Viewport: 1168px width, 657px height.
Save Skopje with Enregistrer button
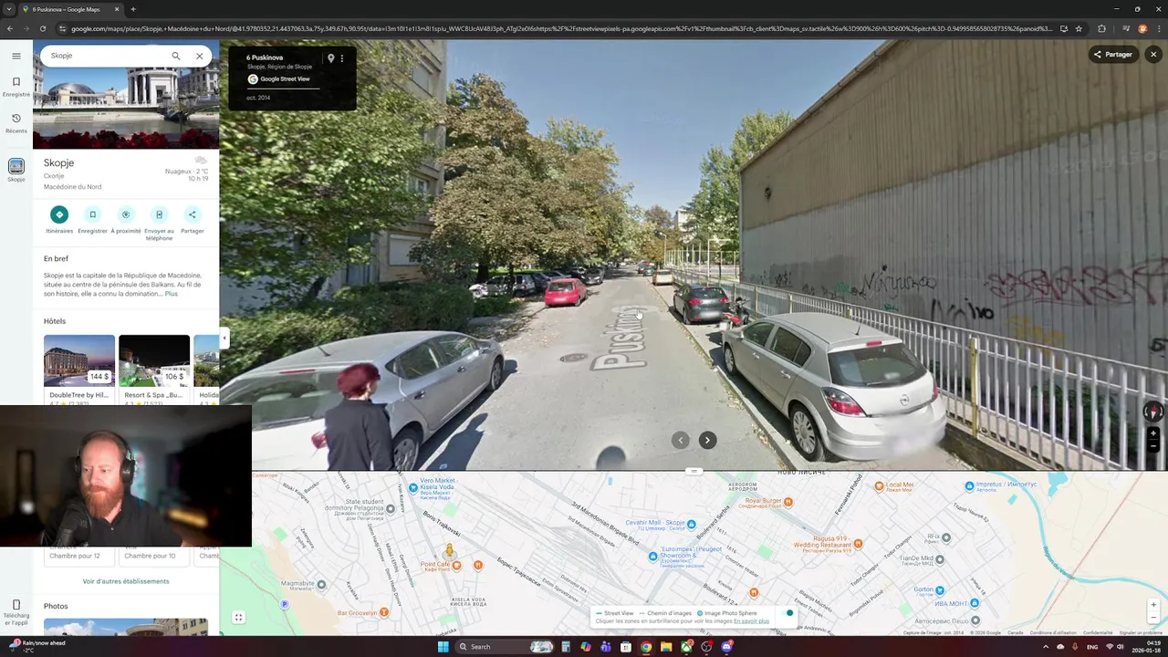[92, 219]
